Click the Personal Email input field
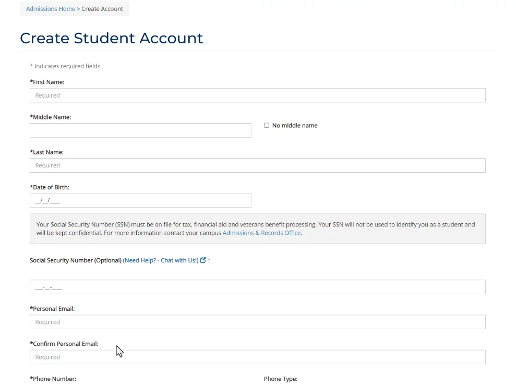This screenshot has height=385, width=516. tap(257, 321)
